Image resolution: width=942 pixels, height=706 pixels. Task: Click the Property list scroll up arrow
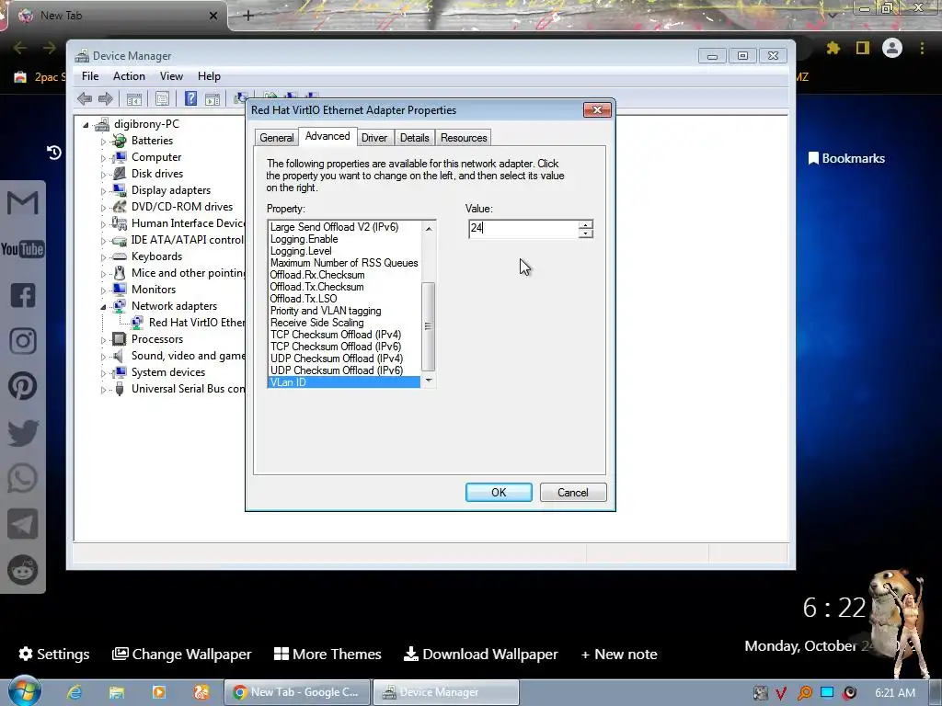429,228
